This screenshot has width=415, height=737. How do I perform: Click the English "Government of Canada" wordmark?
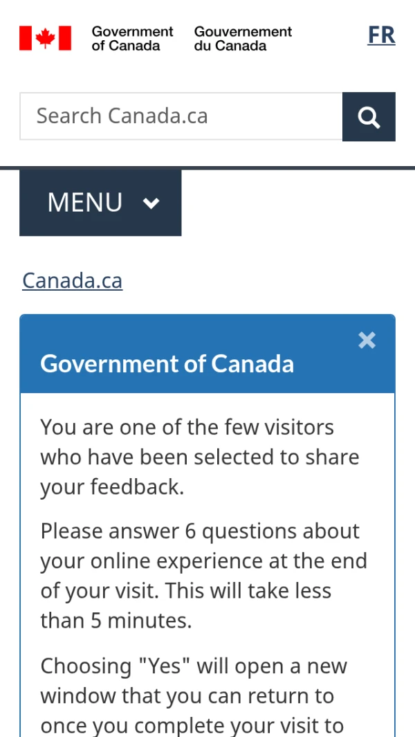pyautogui.click(x=132, y=39)
